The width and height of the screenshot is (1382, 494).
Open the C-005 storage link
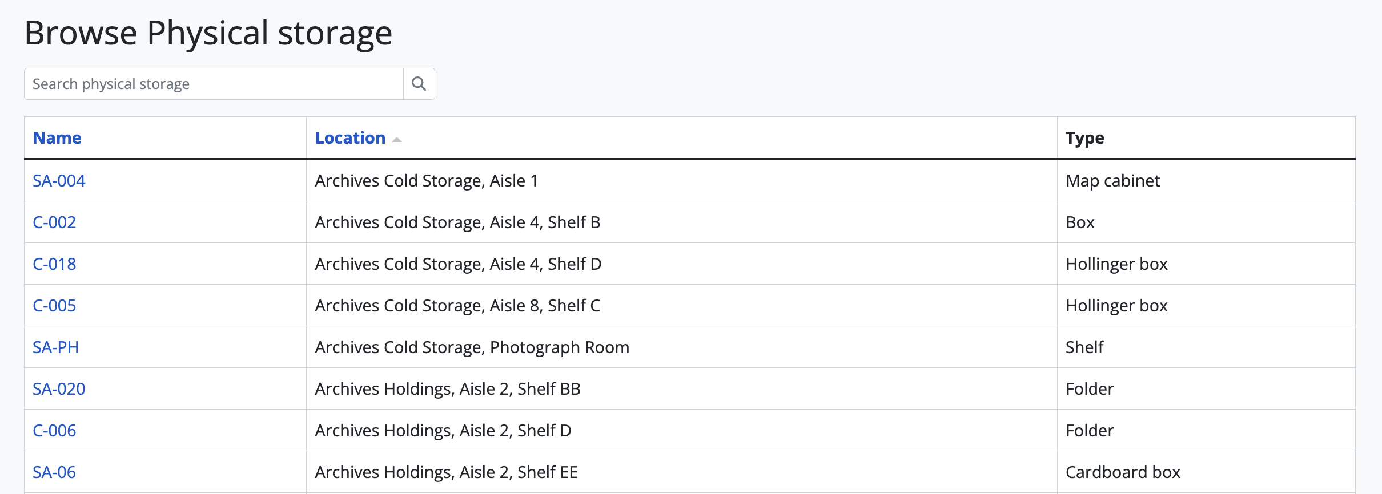coord(54,306)
